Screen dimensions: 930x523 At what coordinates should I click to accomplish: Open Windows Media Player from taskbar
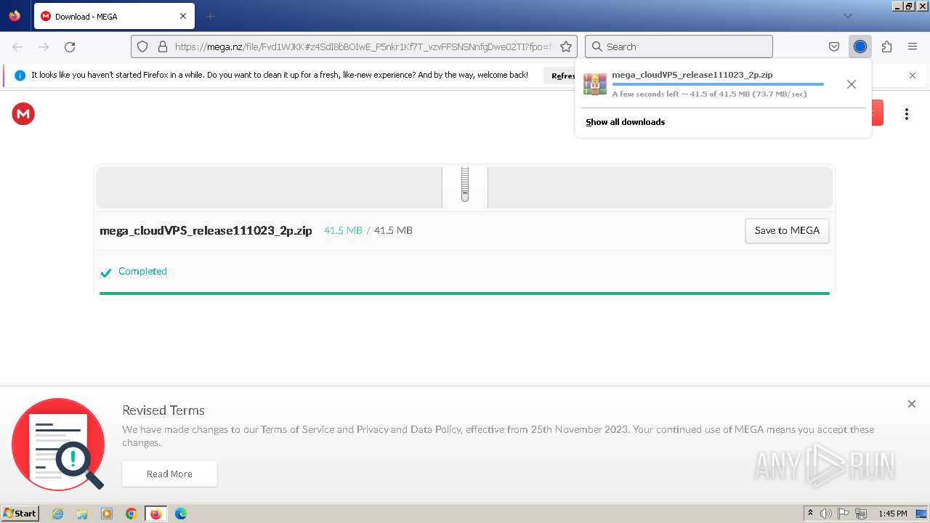[107, 514]
